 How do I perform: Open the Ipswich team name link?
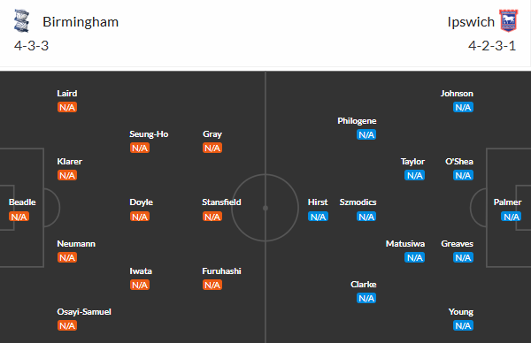(x=471, y=22)
